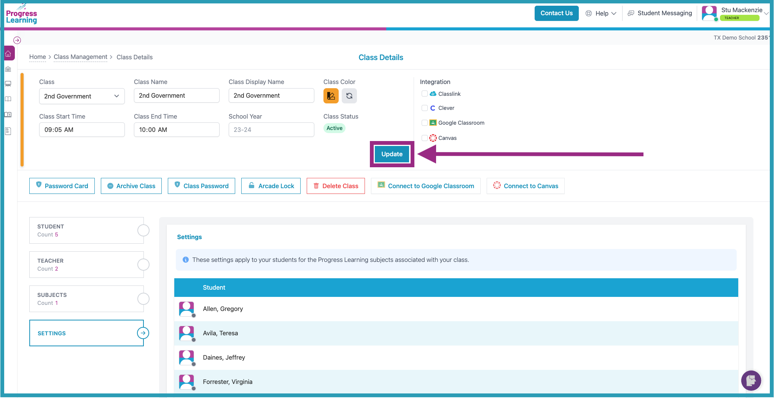Go to Home via breadcrumb
The image size is (774, 398).
click(x=38, y=57)
